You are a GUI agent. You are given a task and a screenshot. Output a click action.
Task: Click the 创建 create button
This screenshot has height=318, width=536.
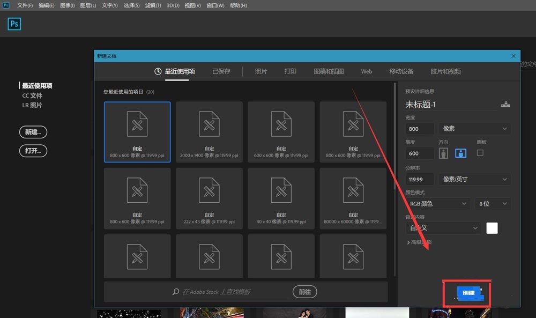467,293
